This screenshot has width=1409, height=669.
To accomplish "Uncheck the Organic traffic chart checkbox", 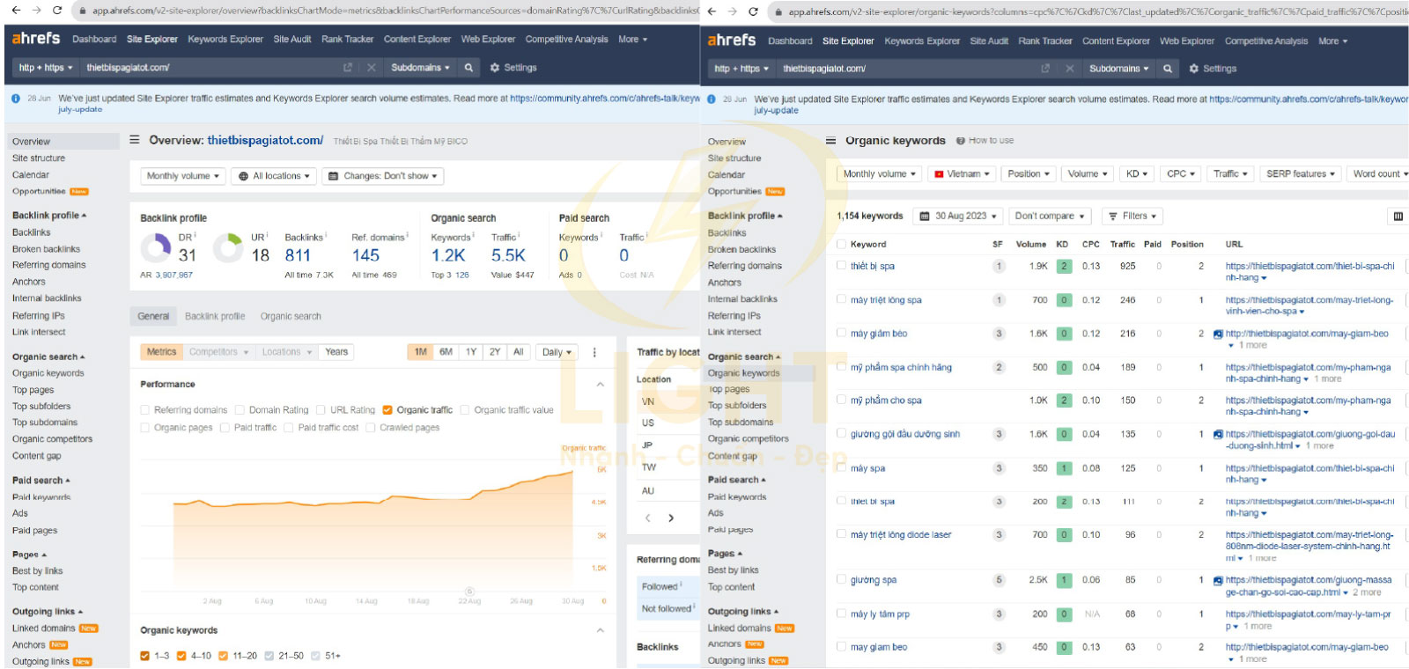I will [x=387, y=410].
